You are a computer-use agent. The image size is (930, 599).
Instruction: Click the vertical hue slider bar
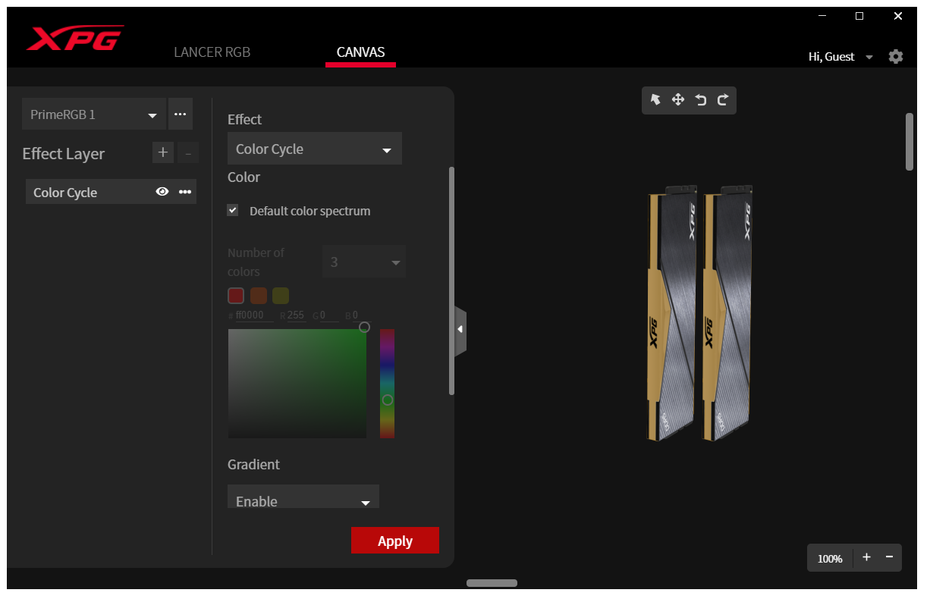coord(387,383)
